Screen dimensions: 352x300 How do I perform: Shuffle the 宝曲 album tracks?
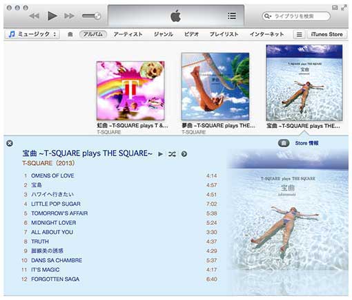point(172,154)
